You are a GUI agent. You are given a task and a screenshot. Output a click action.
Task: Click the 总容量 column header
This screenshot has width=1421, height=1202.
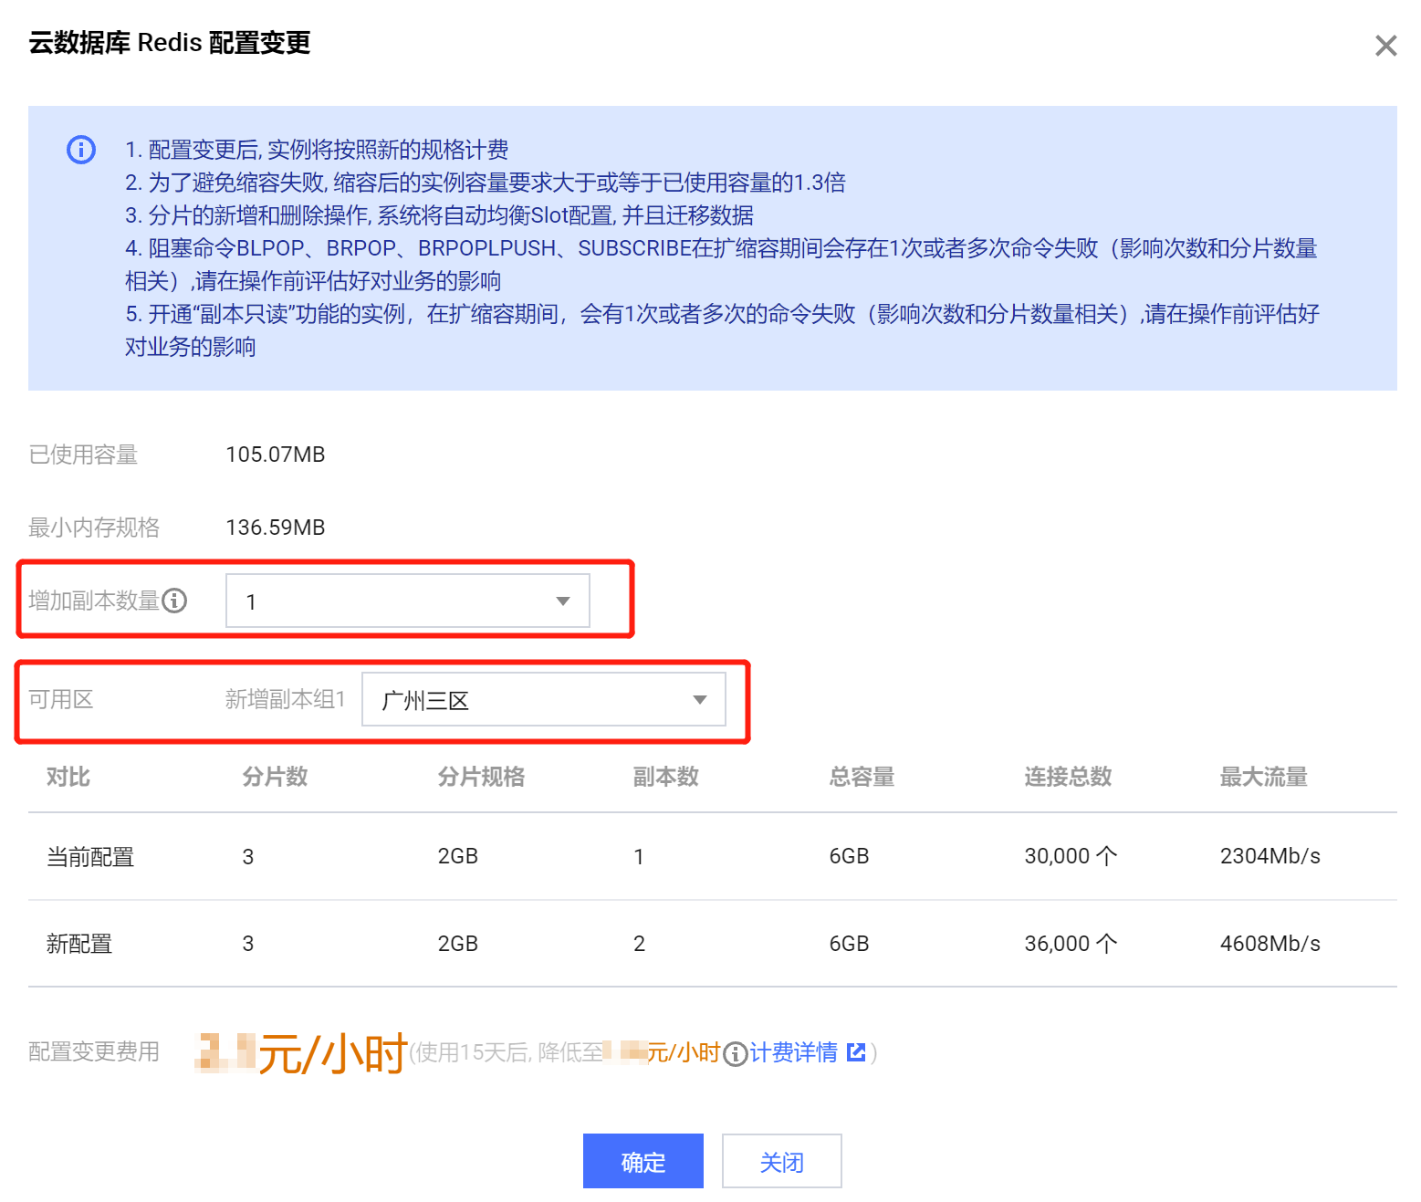[862, 777]
